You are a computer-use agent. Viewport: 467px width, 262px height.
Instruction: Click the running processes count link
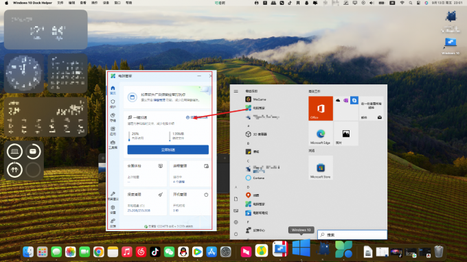tap(179, 182)
